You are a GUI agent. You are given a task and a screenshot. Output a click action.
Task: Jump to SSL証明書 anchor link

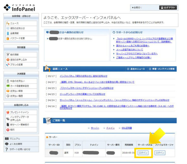click(x=127, y=128)
